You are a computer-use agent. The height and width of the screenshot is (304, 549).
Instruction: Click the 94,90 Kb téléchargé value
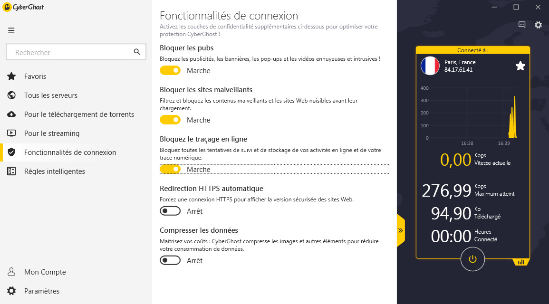click(x=451, y=213)
